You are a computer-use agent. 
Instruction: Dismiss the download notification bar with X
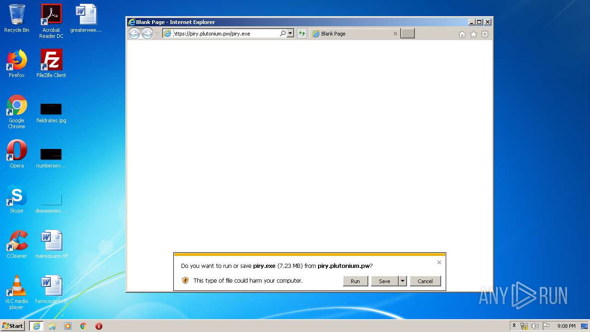439,262
